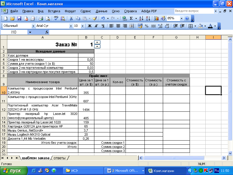
Task: Copy selection with the Copy icon
Action: (x=78, y=18)
